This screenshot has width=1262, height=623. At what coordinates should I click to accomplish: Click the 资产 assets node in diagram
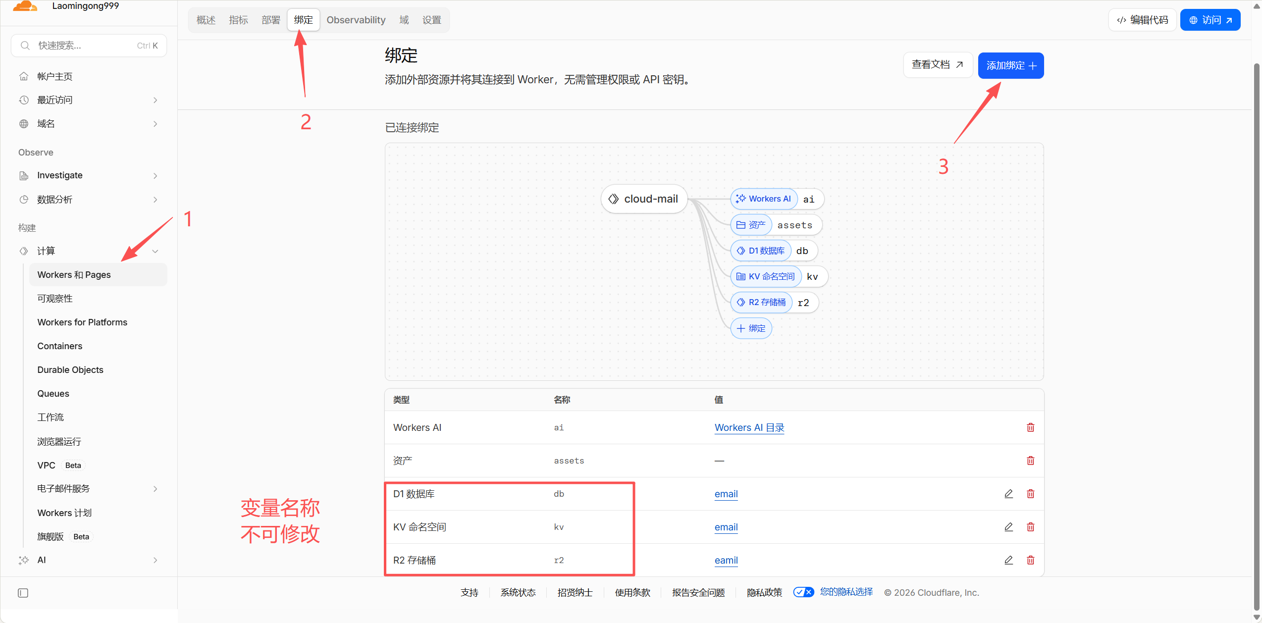click(x=776, y=225)
